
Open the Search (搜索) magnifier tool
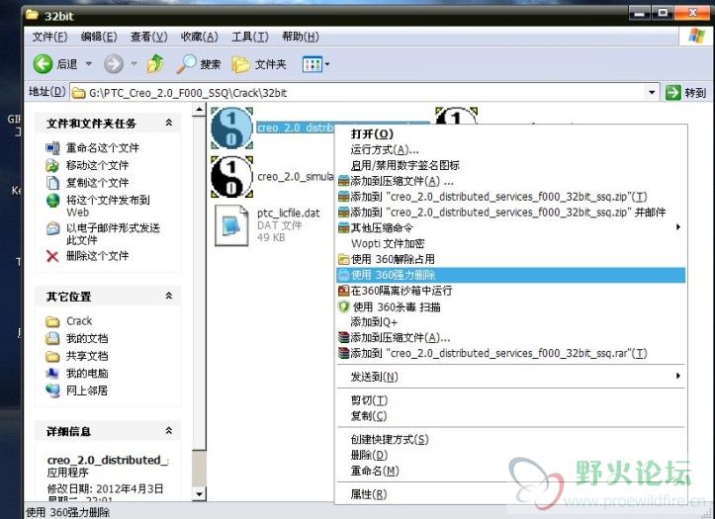(x=198, y=64)
